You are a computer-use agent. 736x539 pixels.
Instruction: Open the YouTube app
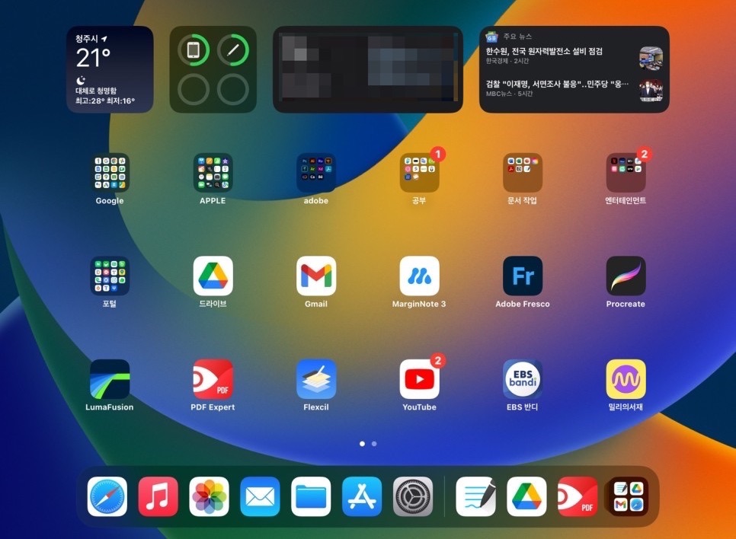(419, 379)
